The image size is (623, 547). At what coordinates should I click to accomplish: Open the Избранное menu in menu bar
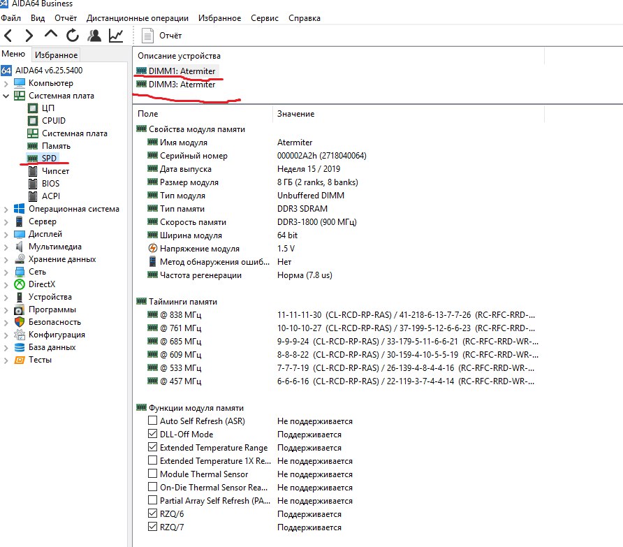pos(220,18)
